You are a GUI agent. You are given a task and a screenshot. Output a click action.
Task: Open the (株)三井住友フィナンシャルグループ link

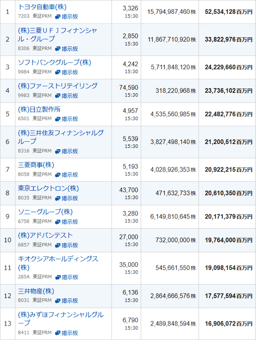point(61,137)
